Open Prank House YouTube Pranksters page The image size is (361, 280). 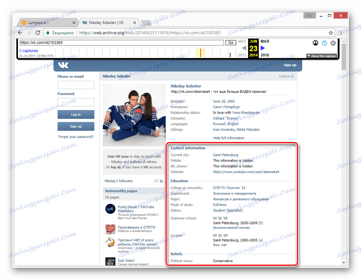tap(136, 209)
